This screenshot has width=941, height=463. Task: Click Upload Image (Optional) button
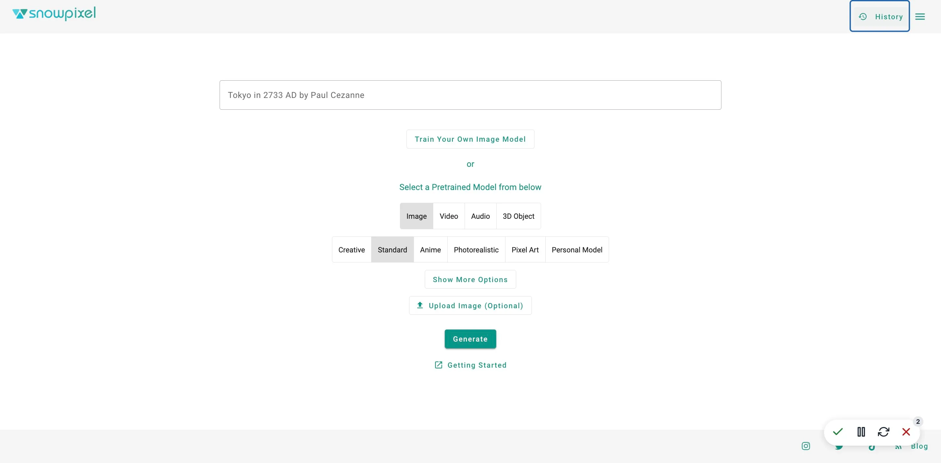point(470,306)
